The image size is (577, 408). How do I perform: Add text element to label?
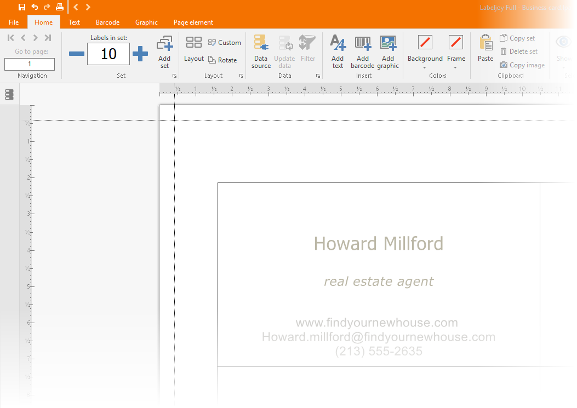coord(338,52)
